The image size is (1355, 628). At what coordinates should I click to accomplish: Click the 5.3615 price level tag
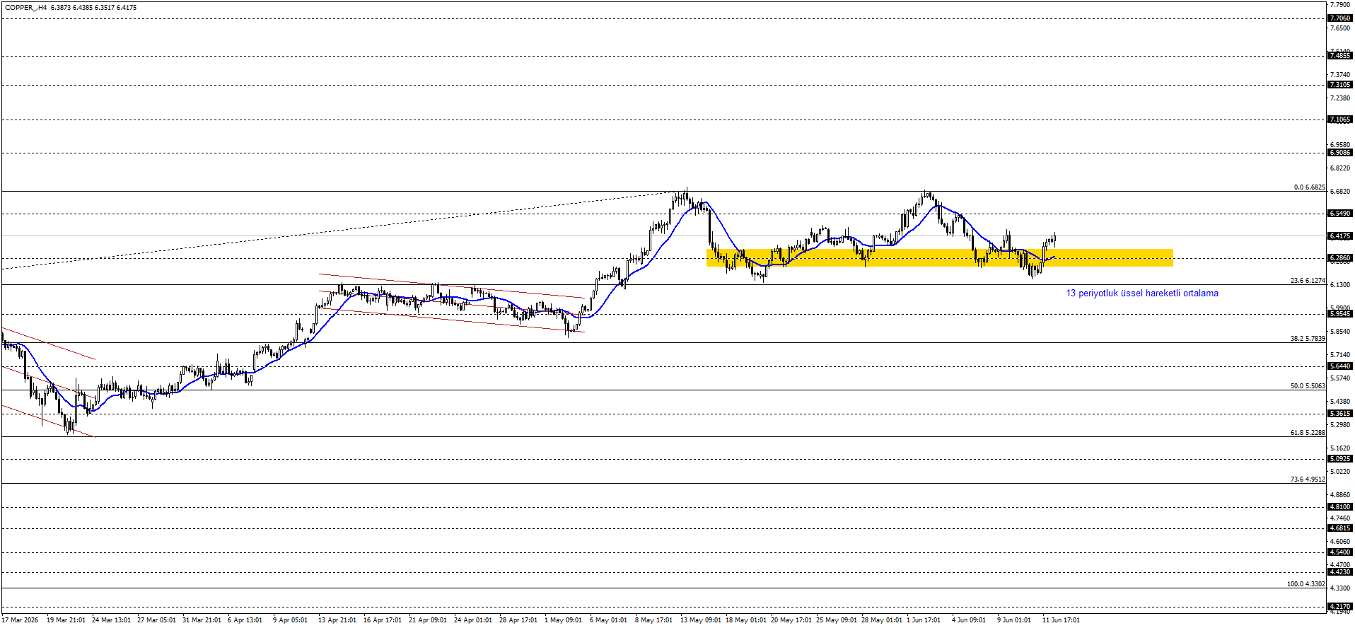(1340, 414)
